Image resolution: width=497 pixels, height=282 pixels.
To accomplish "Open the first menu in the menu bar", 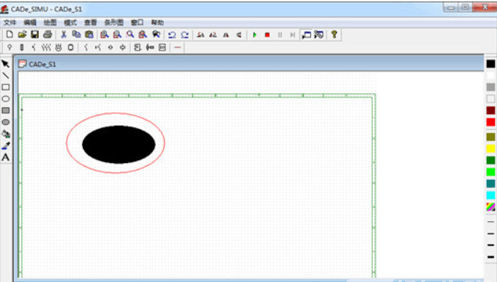I will pyautogui.click(x=10, y=23).
